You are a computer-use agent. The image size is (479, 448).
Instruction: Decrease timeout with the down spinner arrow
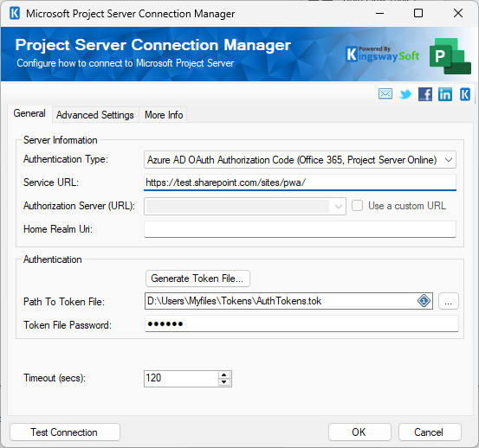tap(224, 381)
